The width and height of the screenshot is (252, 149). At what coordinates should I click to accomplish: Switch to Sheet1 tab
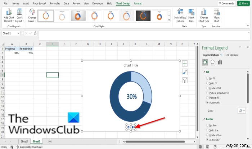pos(24,141)
